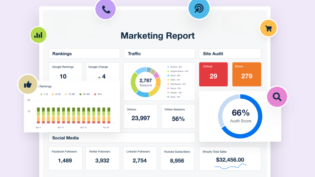Screen dimensions: 315x177
Task: Select the red Critical 29 card
Action: click(213, 74)
